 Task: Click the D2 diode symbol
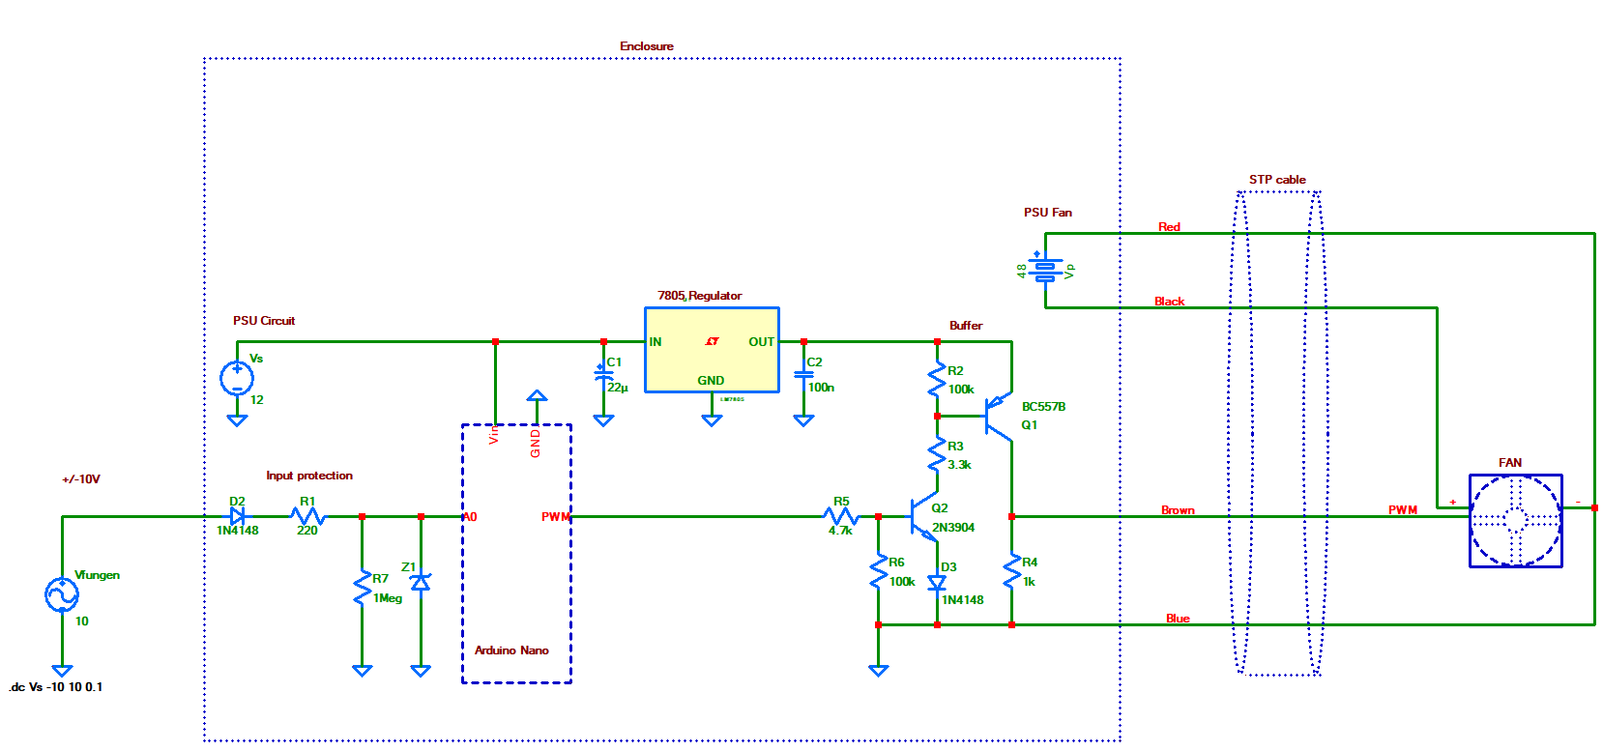coord(237,516)
